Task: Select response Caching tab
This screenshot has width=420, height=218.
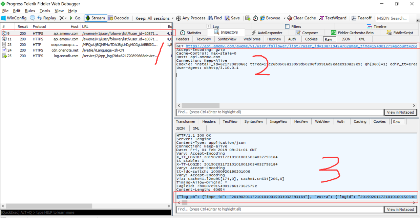Action: 360,121
